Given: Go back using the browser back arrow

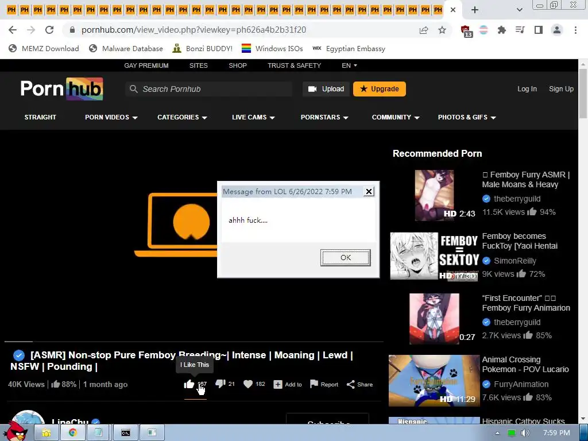Looking at the screenshot, I should (13, 30).
